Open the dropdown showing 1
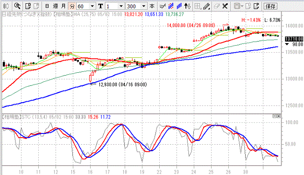This screenshot has width=304, height=175. [x=121, y=7]
